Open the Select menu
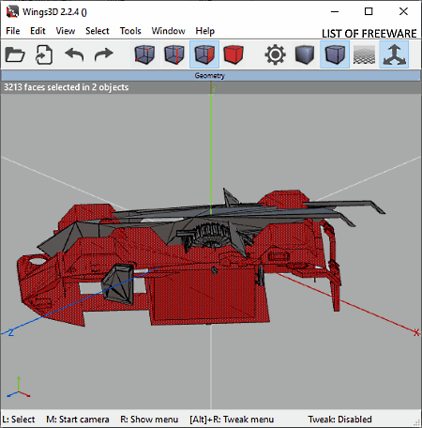422x428 pixels. [98, 31]
